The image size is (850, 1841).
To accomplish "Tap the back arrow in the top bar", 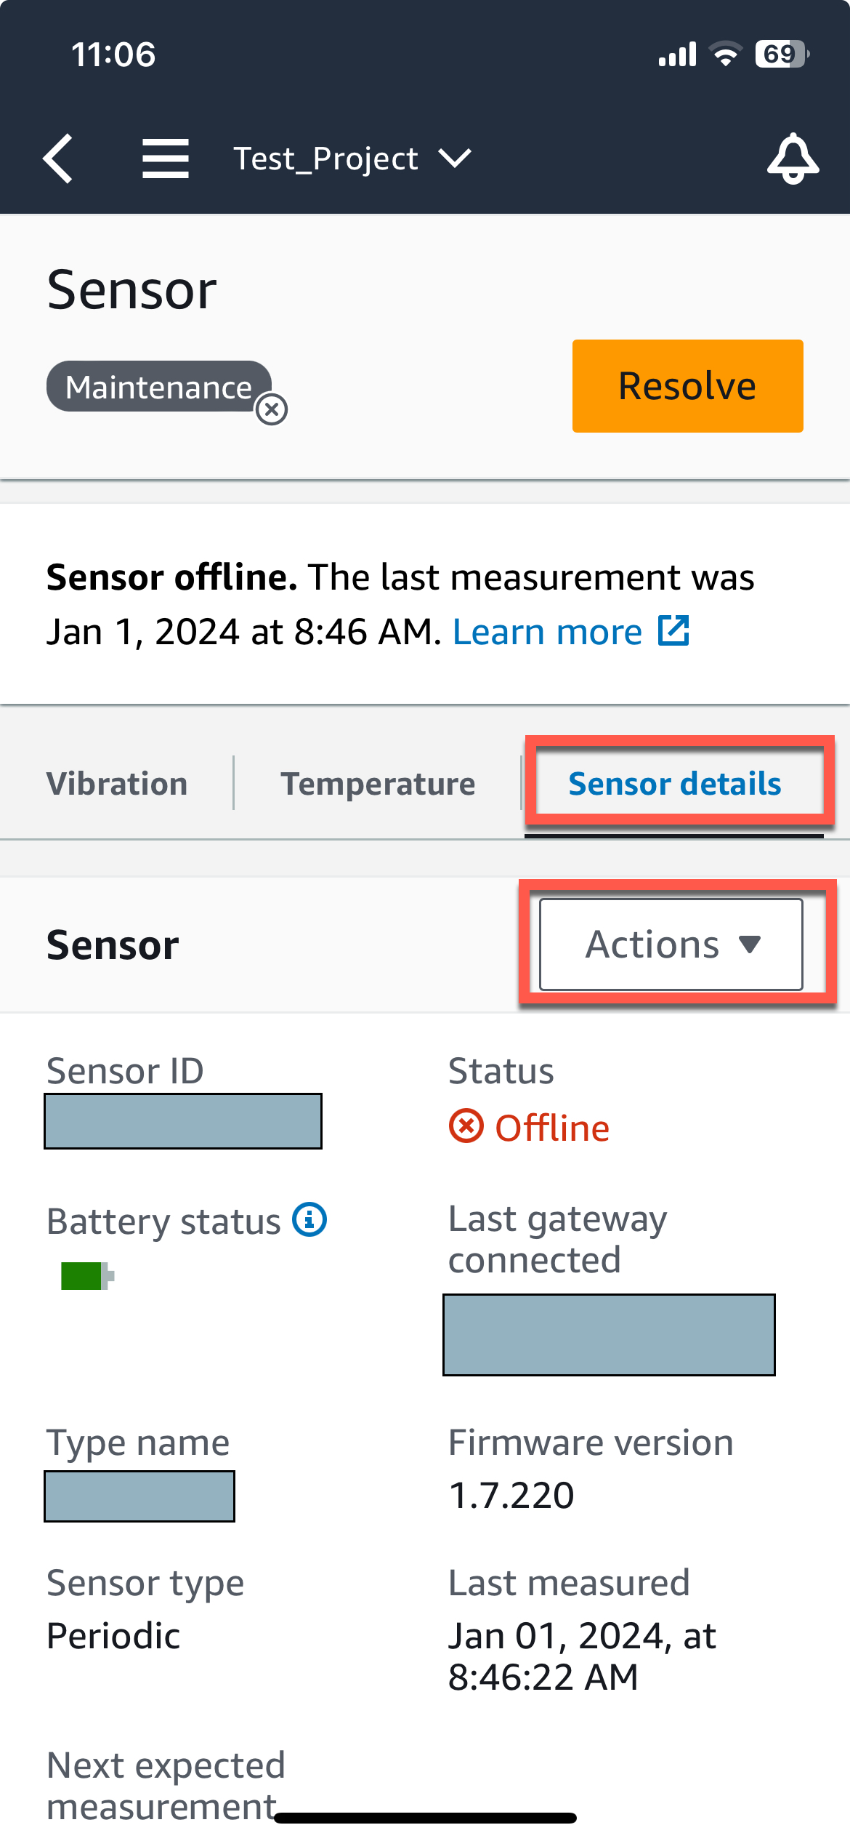I will point(58,159).
